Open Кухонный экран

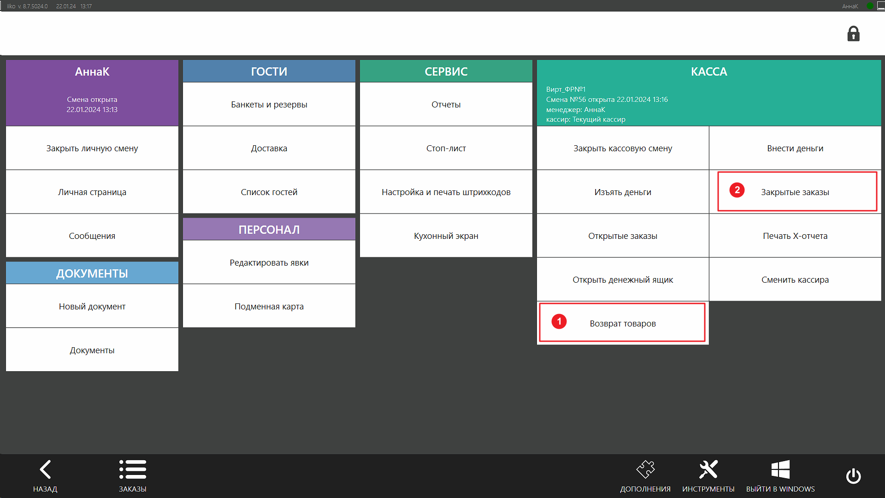click(x=446, y=236)
